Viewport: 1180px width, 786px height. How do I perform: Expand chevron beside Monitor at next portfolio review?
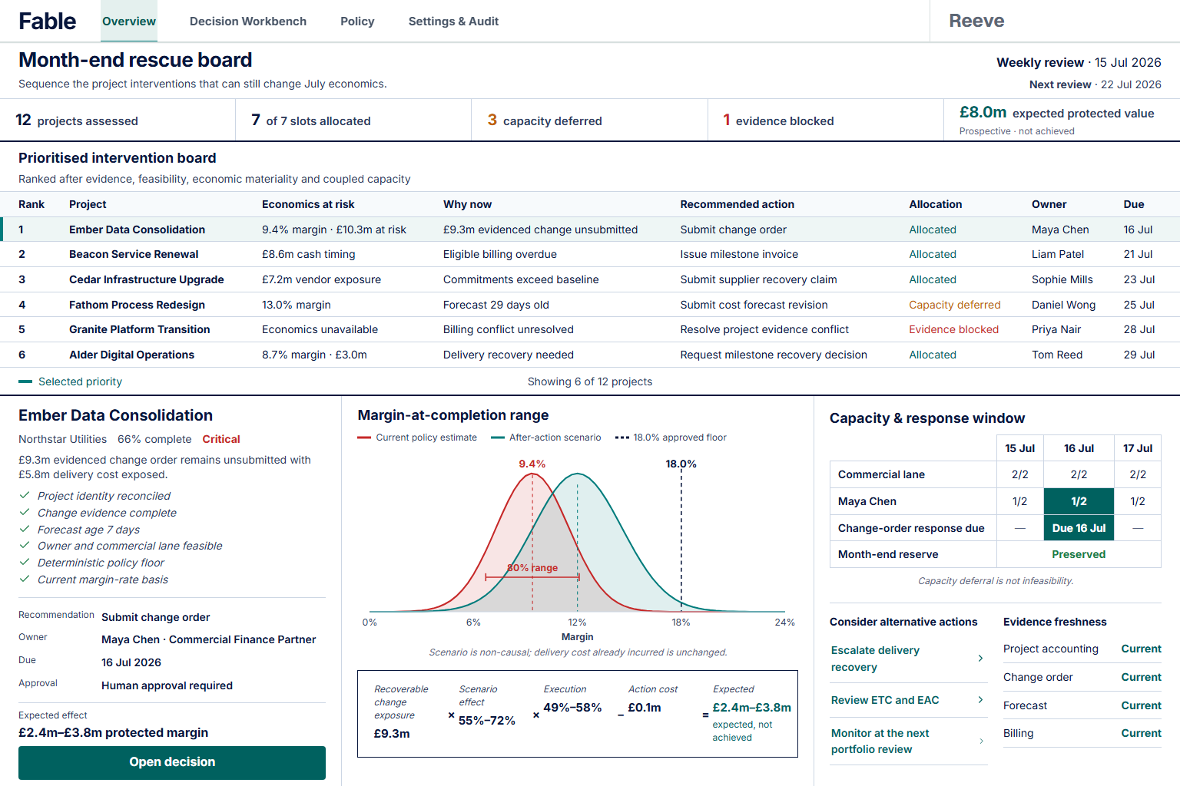(980, 741)
